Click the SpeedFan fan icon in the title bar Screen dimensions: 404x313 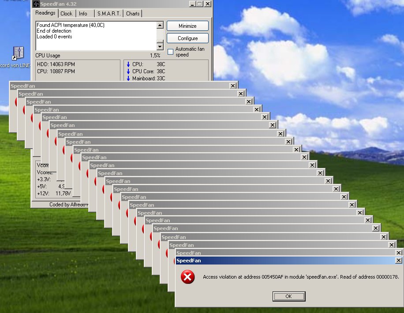(36, 4)
